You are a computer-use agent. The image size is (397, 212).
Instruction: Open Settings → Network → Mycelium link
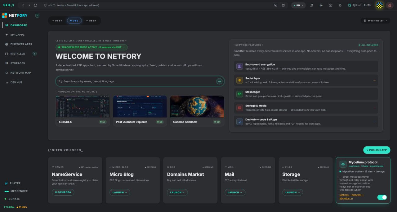coord(352,197)
